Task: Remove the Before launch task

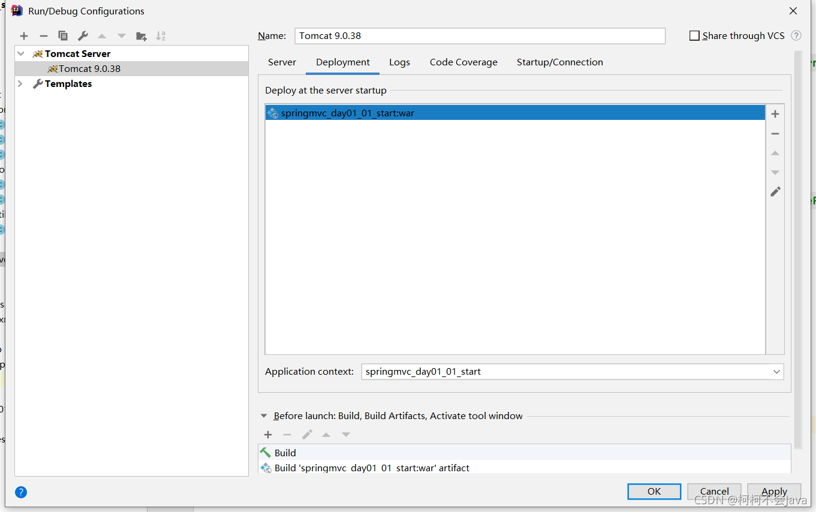Action: pos(287,435)
